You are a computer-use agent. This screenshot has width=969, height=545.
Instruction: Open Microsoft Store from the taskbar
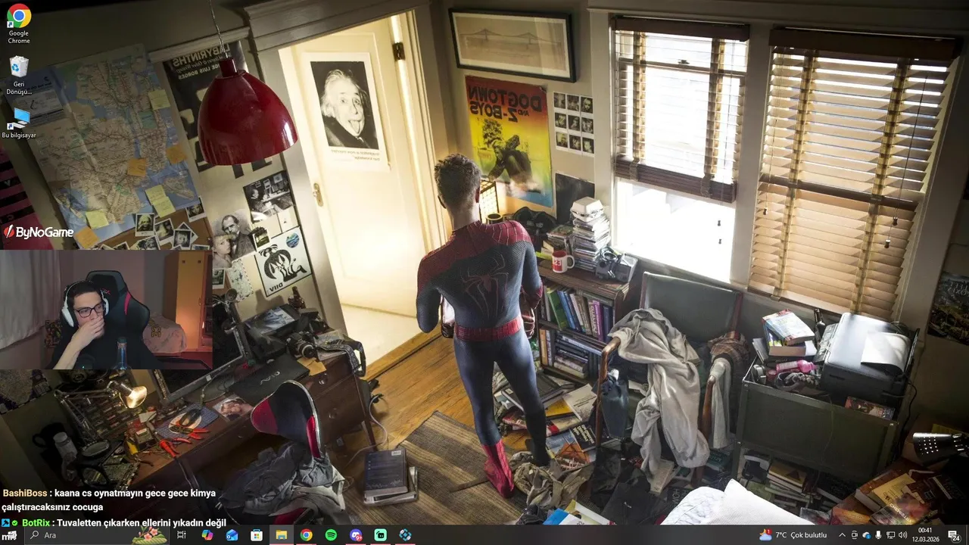pos(257,535)
